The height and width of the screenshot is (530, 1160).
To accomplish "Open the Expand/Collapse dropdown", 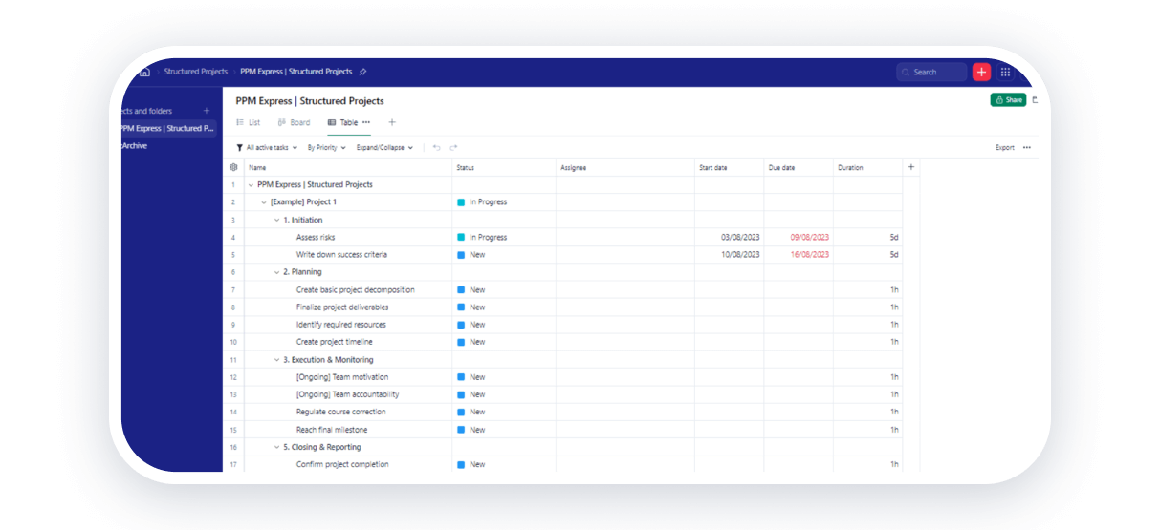I will [x=384, y=148].
